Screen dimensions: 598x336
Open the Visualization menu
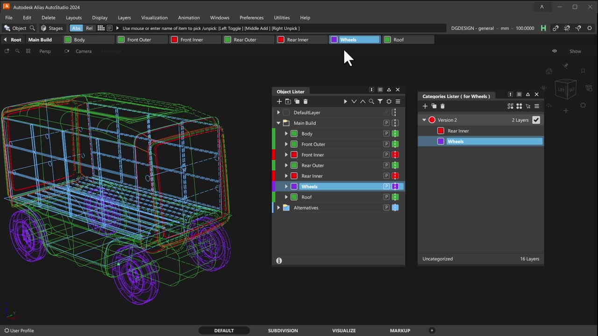click(154, 18)
